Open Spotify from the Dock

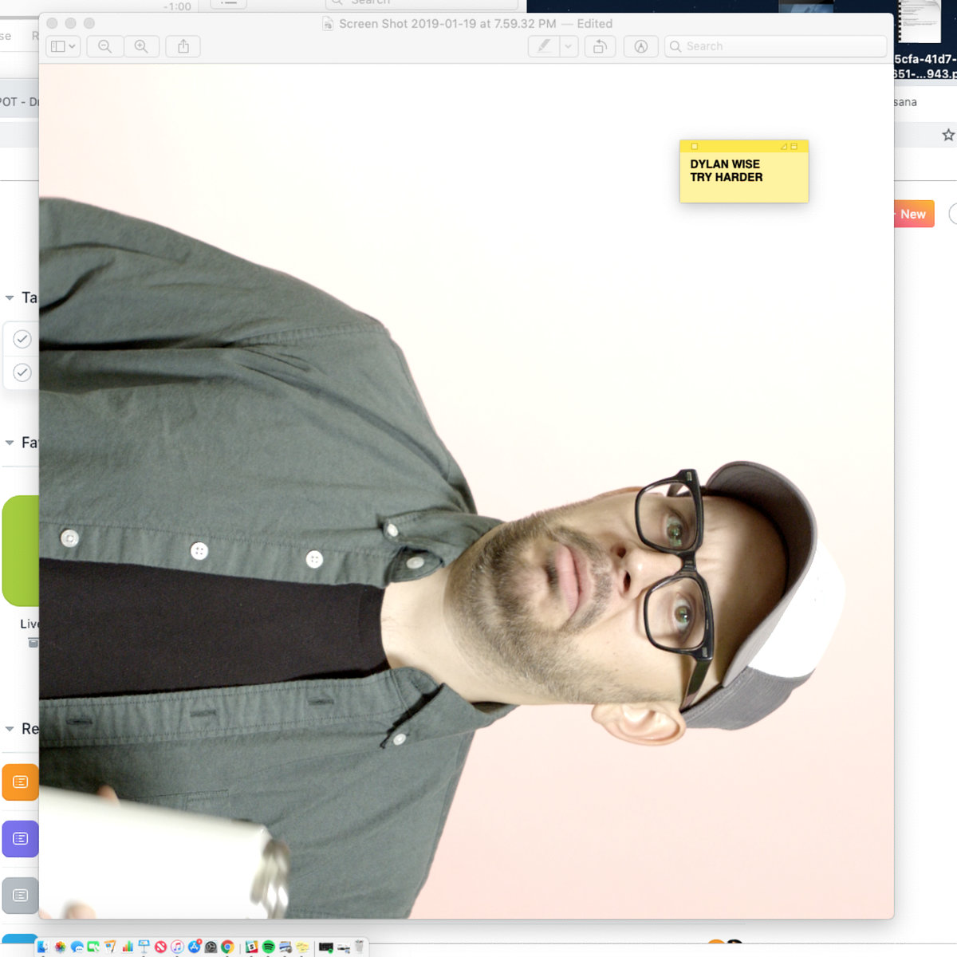point(269,947)
